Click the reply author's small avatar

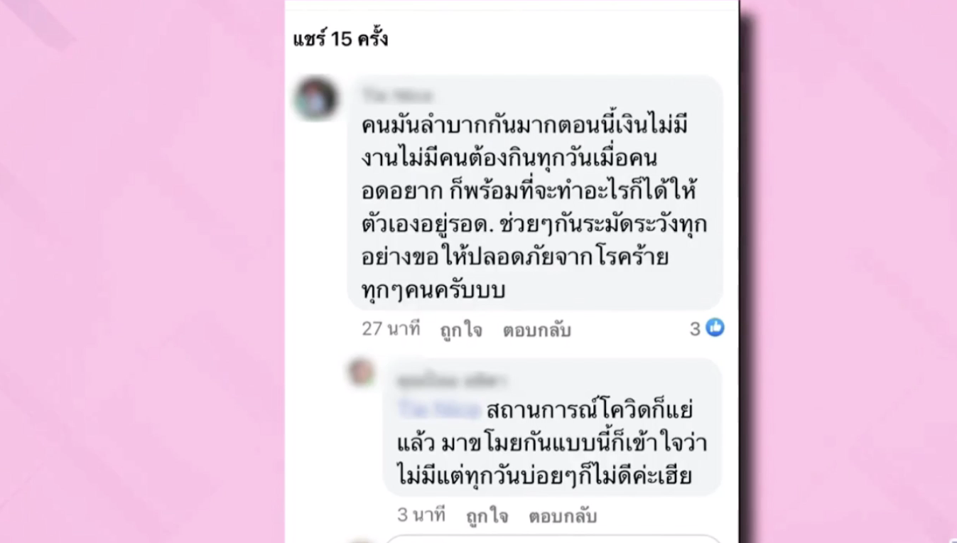point(361,372)
